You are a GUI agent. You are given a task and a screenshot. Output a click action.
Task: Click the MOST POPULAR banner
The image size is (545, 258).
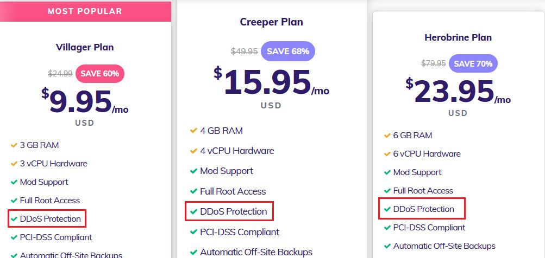pos(85,11)
